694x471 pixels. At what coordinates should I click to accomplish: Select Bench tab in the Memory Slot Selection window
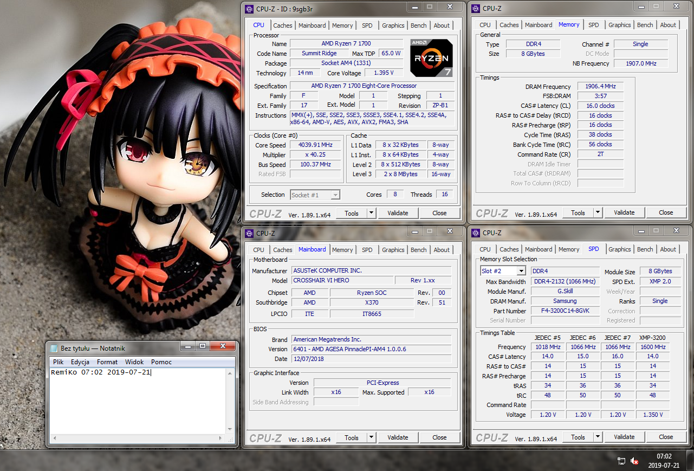[x=645, y=249]
